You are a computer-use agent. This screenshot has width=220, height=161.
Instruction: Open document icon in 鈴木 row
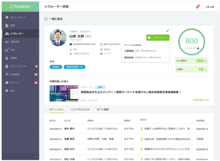(x=142, y=129)
